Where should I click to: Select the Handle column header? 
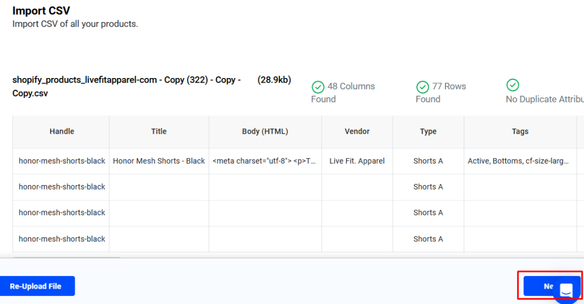[62, 132]
